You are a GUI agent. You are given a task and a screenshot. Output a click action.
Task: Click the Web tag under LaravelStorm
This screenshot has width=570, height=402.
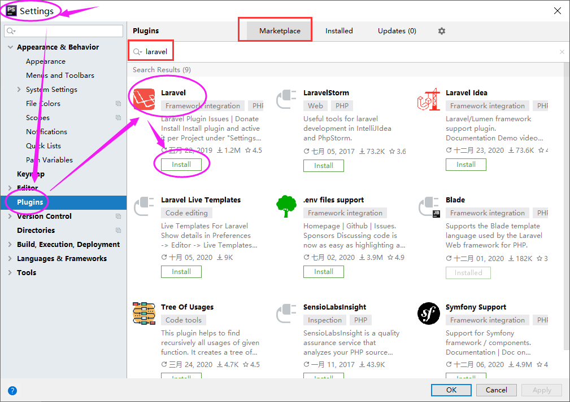coord(315,106)
